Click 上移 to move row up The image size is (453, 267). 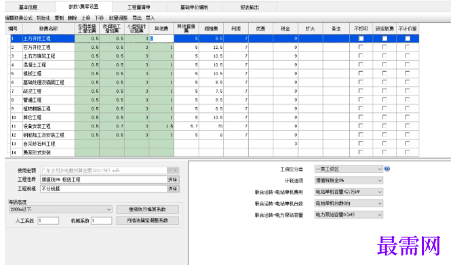click(x=86, y=18)
